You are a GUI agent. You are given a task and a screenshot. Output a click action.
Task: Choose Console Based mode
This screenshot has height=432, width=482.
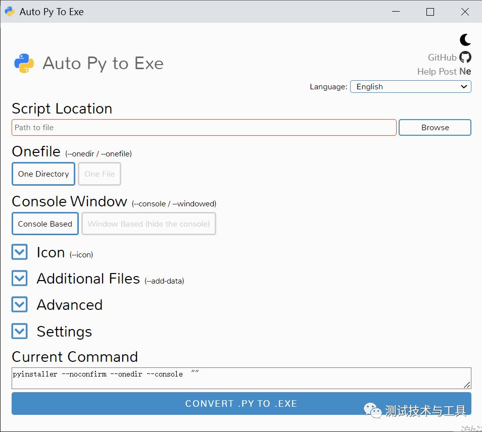point(45,224)
